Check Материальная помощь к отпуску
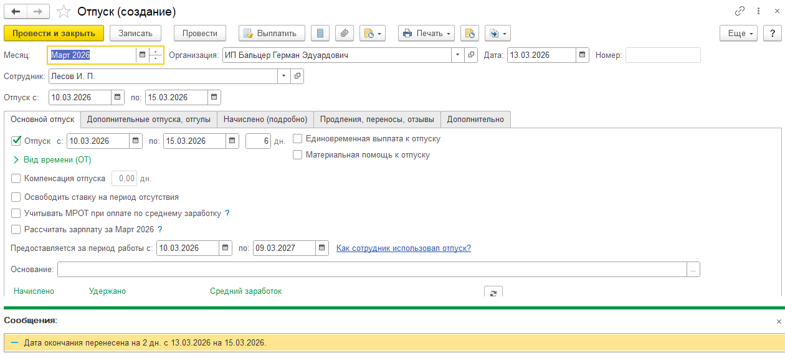785x358 pixels. (x=298, y=155)
